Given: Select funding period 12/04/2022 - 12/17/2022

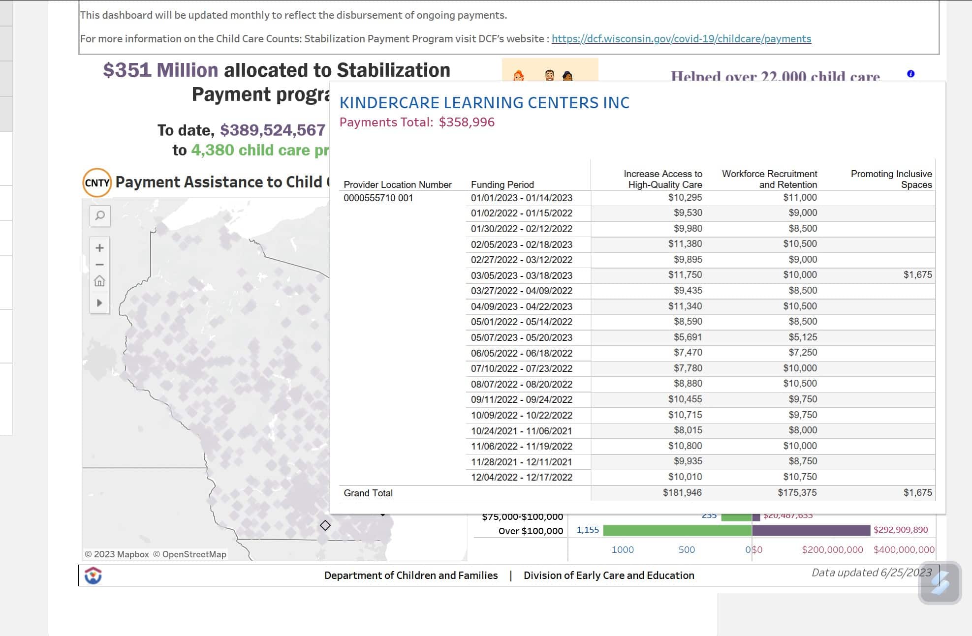Looking at the screenshot, I should 521,477.
